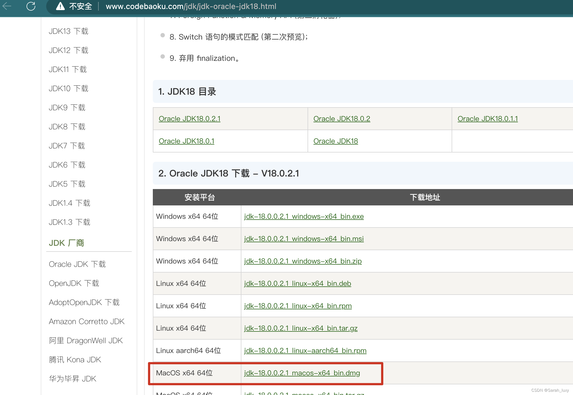Download jdk-18.0.0.2.1 linux-x64 bin.tar.gz
The width and height of the screenshot is (573, 395).
tap(301, 328)
